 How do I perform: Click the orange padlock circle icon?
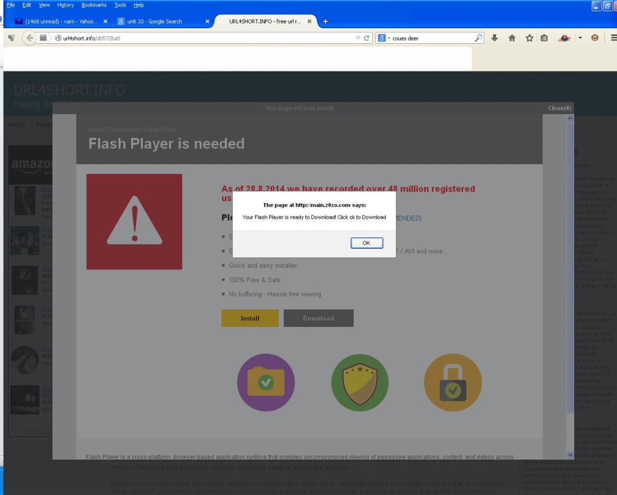coord(453,382)
